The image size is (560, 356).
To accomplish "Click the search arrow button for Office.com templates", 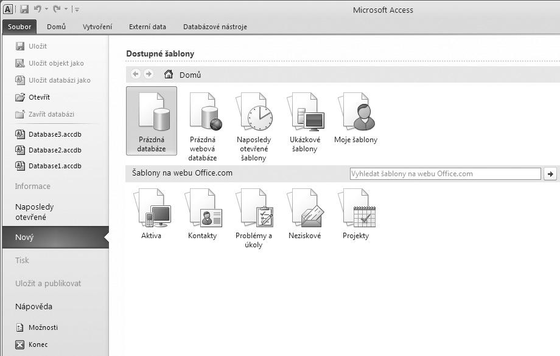I will pyautogui.click(x=550, y=174).
